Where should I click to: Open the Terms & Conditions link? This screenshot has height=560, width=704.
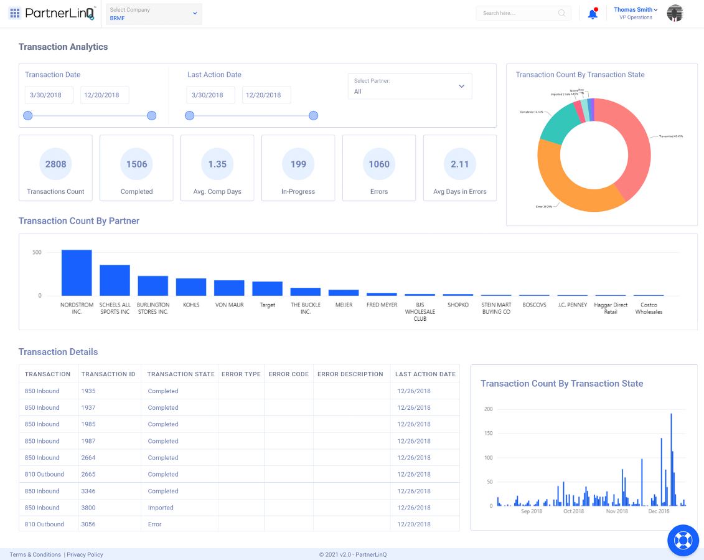coord(35,554)
